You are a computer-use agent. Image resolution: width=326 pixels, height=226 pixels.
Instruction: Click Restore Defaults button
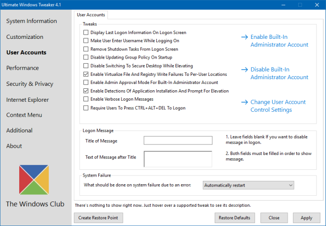click(x=234, y=218)
